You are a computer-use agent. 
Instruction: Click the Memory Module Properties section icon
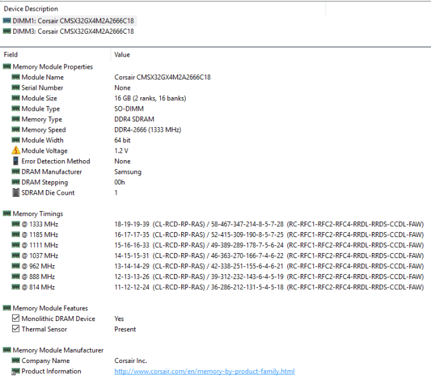click(7, 67)
